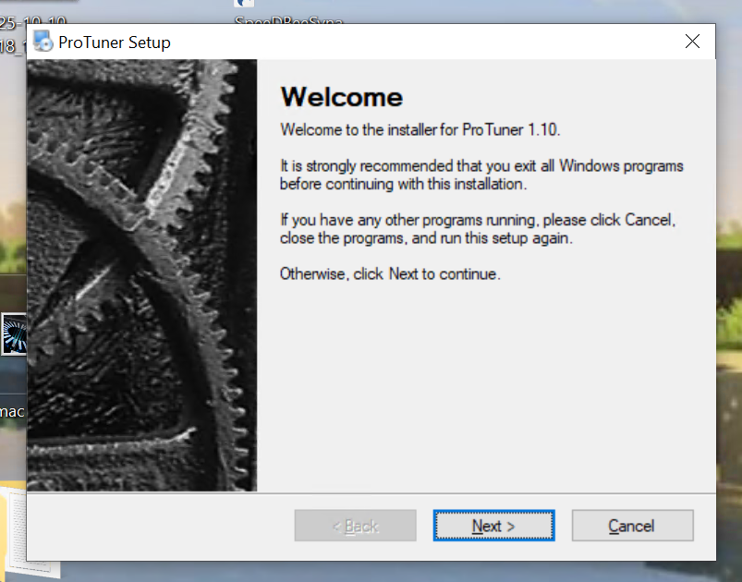Click the gear artwork image in installer

point(141,275)
